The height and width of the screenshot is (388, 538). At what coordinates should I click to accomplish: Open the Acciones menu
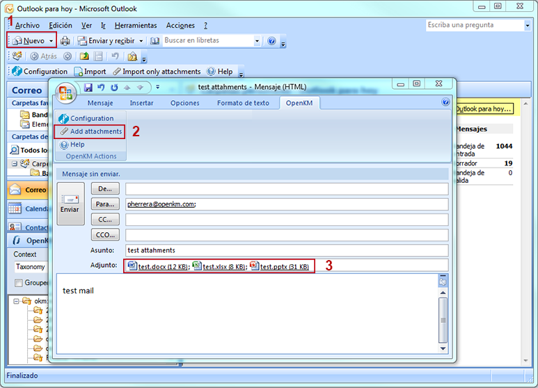(180, 25)
